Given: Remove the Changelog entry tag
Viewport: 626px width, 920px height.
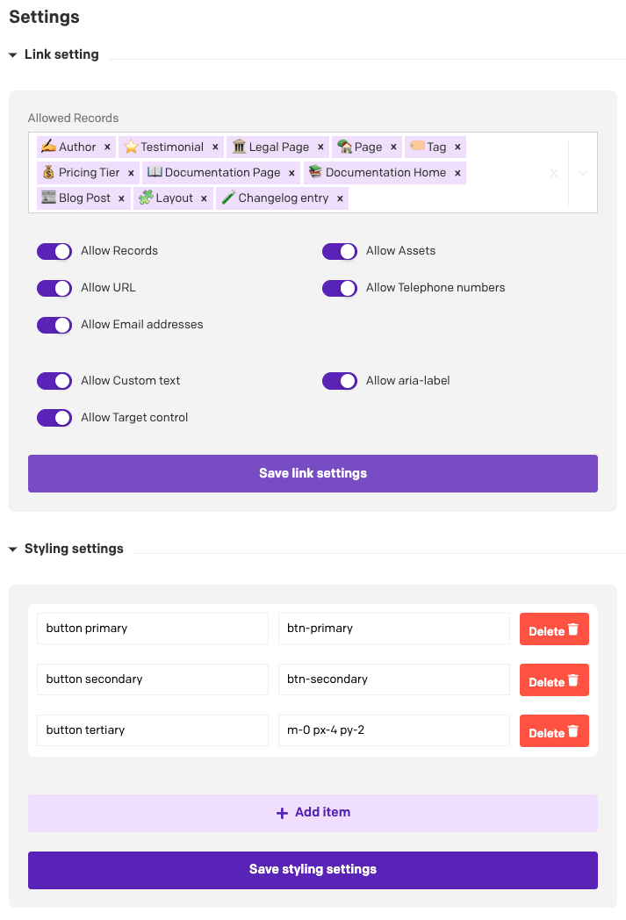Looking at the screenshot, I should [x=341, y=198].
